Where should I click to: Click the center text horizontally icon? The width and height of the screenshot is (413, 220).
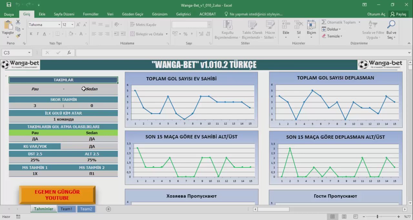click(100, 34)
